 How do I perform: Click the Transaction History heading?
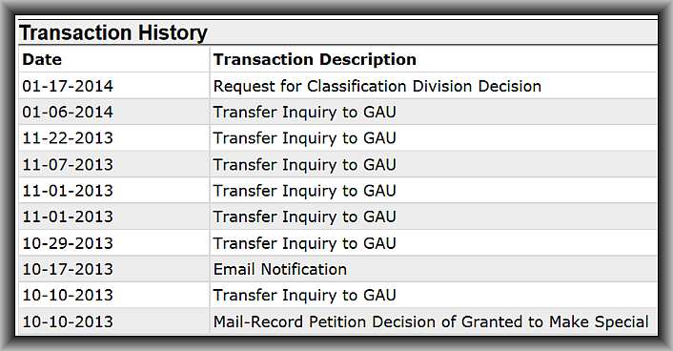point(113,32)
